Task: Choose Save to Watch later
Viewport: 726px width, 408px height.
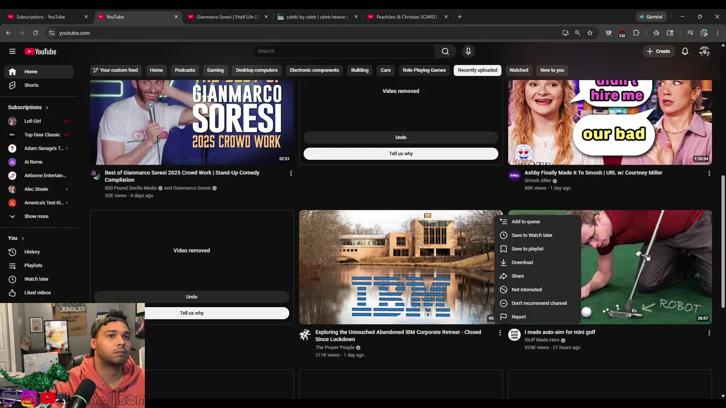Action: (x=538, y=235)
